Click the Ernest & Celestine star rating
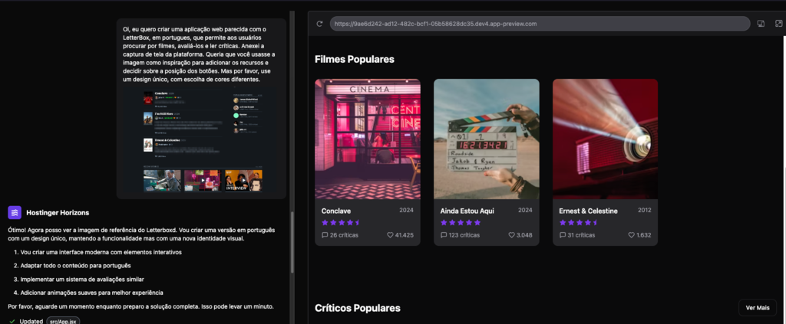The height and width of the screenshot is (324, 786). [579, 222]
